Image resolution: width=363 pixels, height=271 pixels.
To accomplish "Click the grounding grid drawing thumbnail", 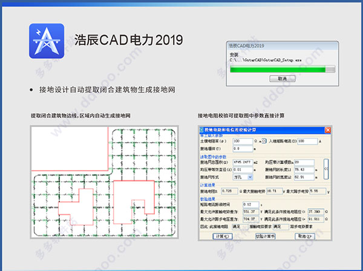I will coord(105,182).
